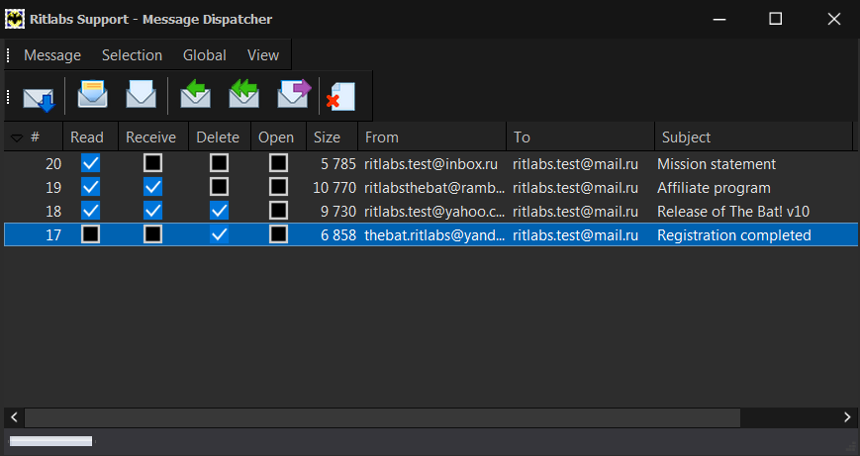Uncheck Read checkbox for Affiliate program row
The image size is (860, 456).
(x=90, y=187)
